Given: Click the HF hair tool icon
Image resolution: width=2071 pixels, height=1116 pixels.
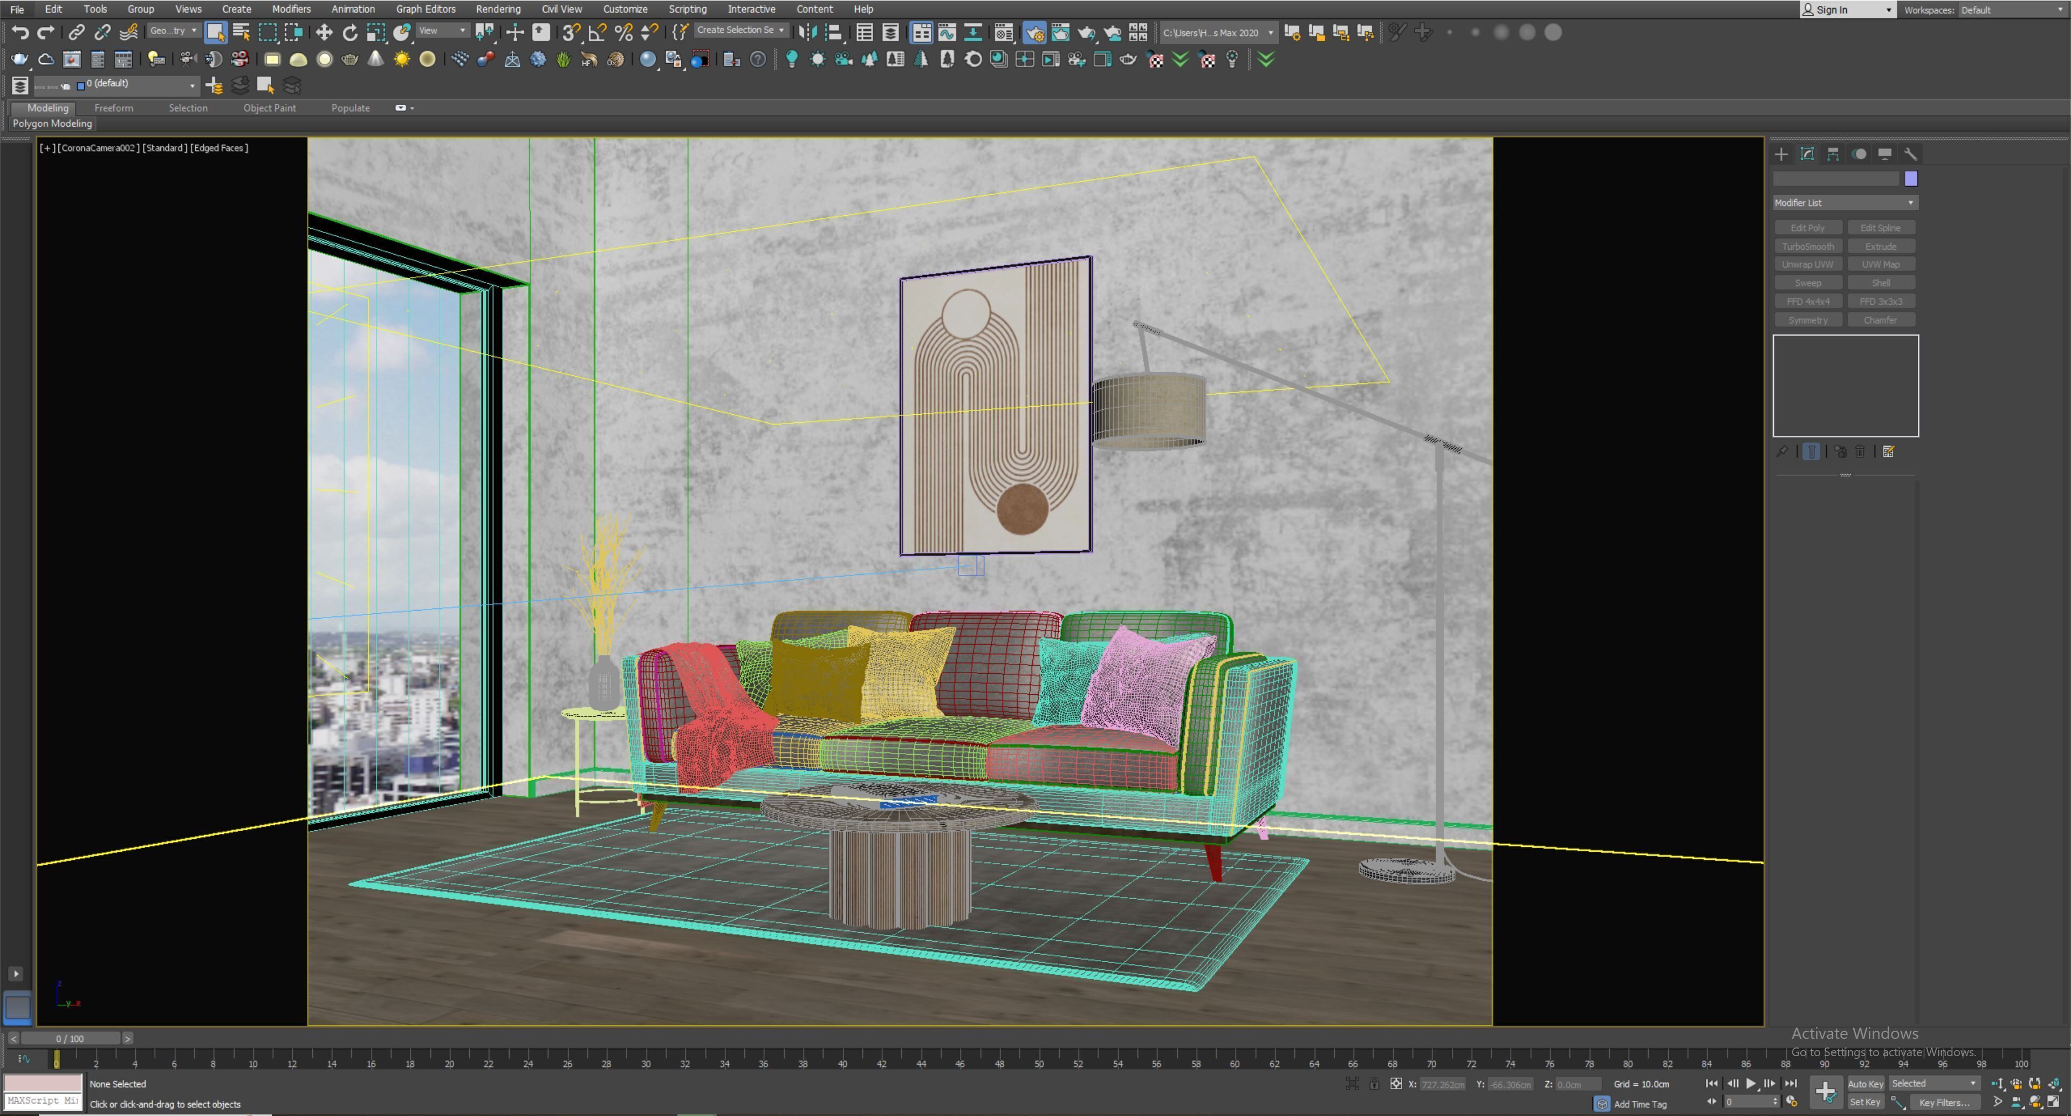Looking at the screenshot, I should 589,59.
